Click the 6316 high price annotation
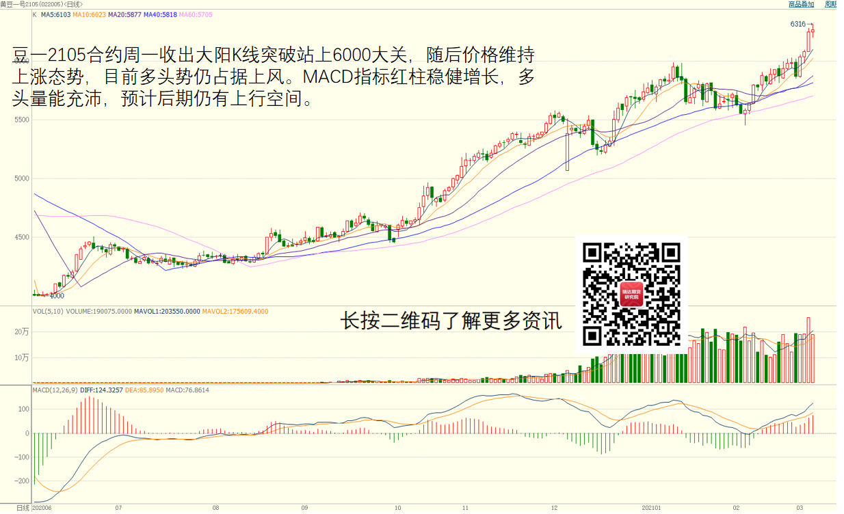The image size is (844, 514). pyautogui.click(x=797, y=24)
